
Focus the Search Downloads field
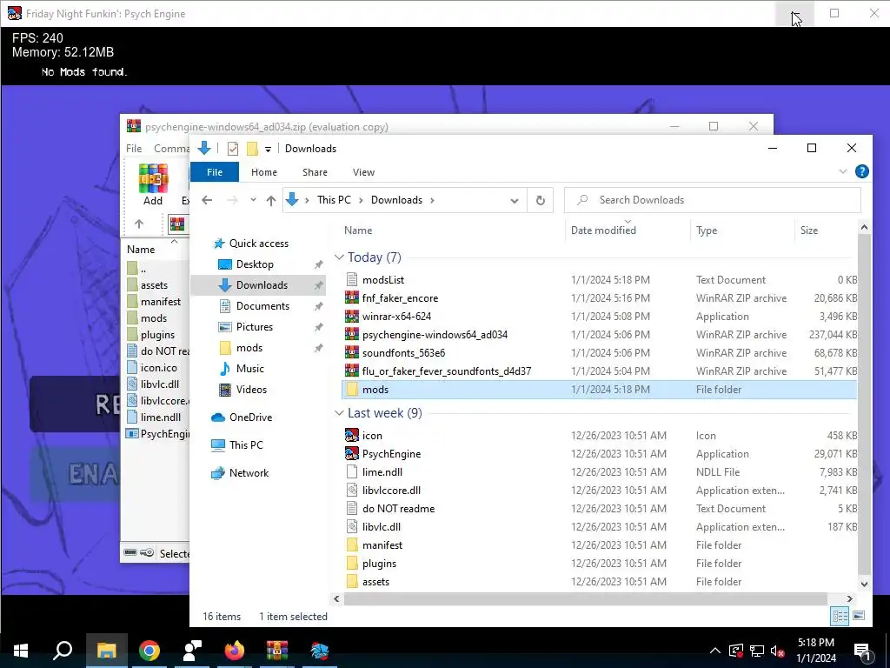[x=713, y=200]
